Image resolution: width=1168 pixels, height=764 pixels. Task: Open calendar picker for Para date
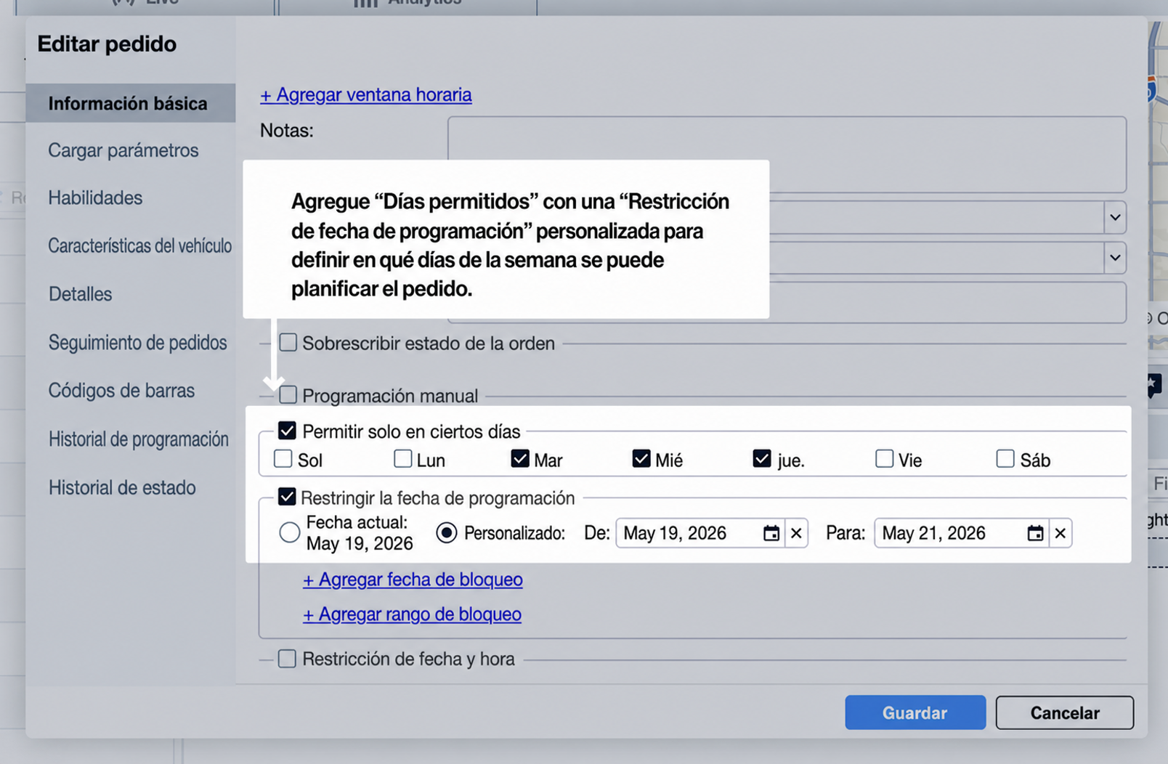[1035, 533]
